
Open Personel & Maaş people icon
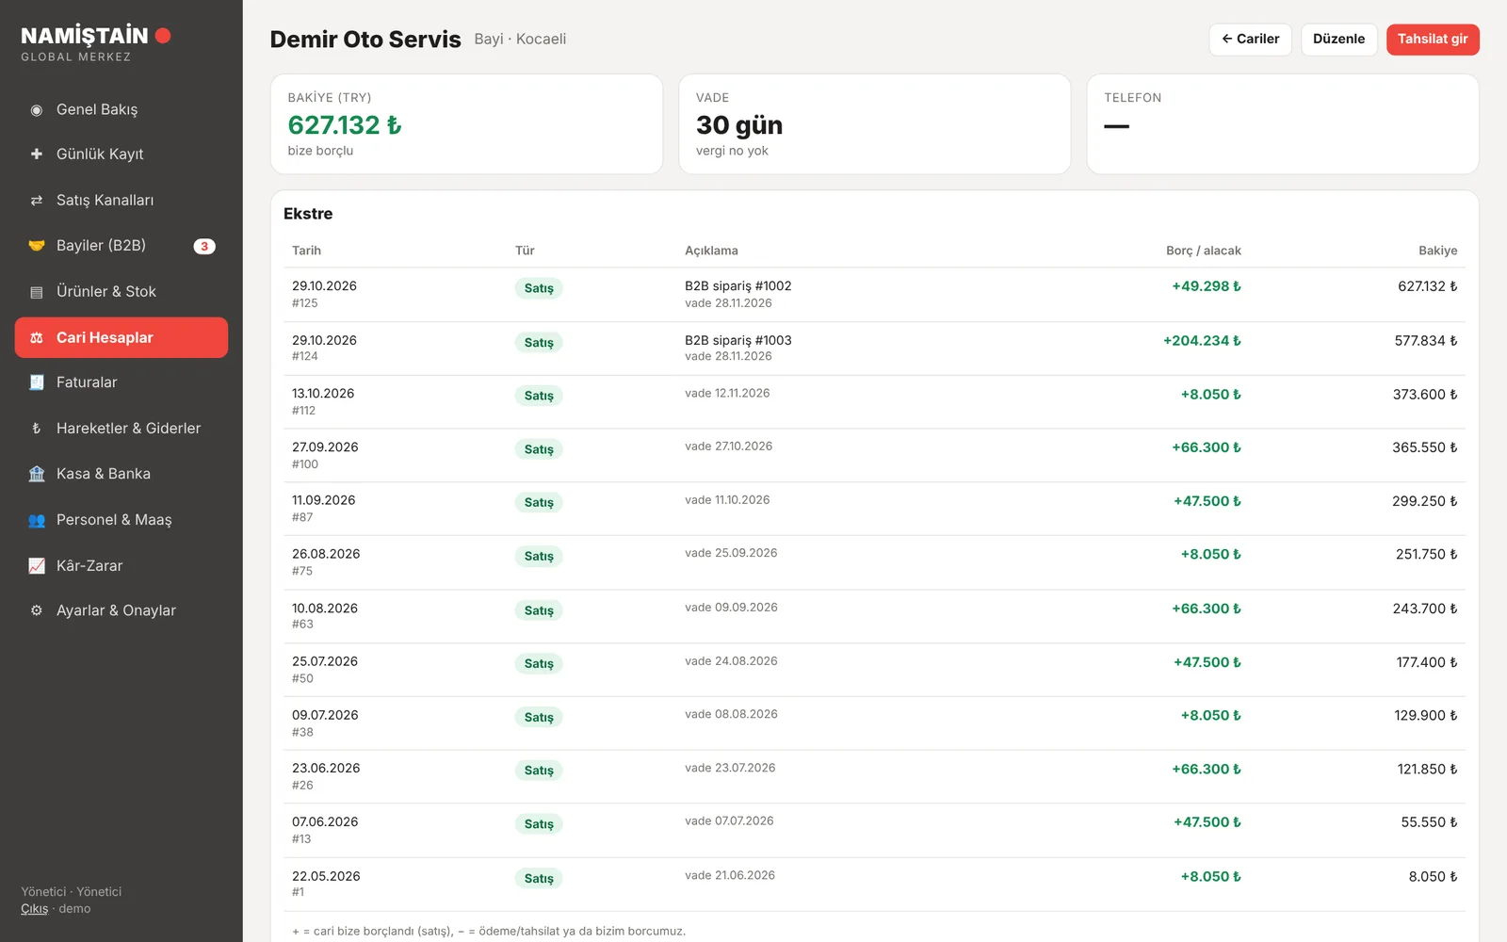pos(37,520)
